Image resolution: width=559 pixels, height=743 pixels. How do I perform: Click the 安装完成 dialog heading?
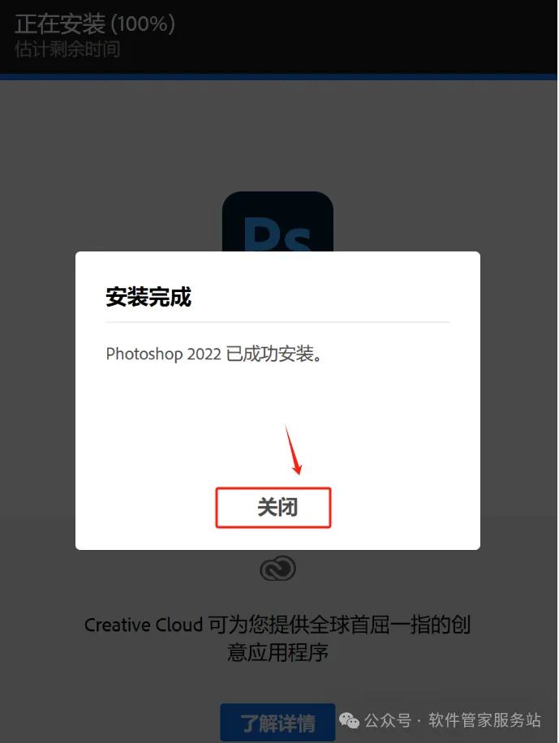pyautogui.click(x=148, y=297)
